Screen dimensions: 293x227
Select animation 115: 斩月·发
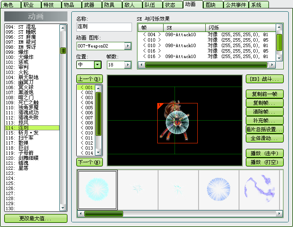(32, 133)
